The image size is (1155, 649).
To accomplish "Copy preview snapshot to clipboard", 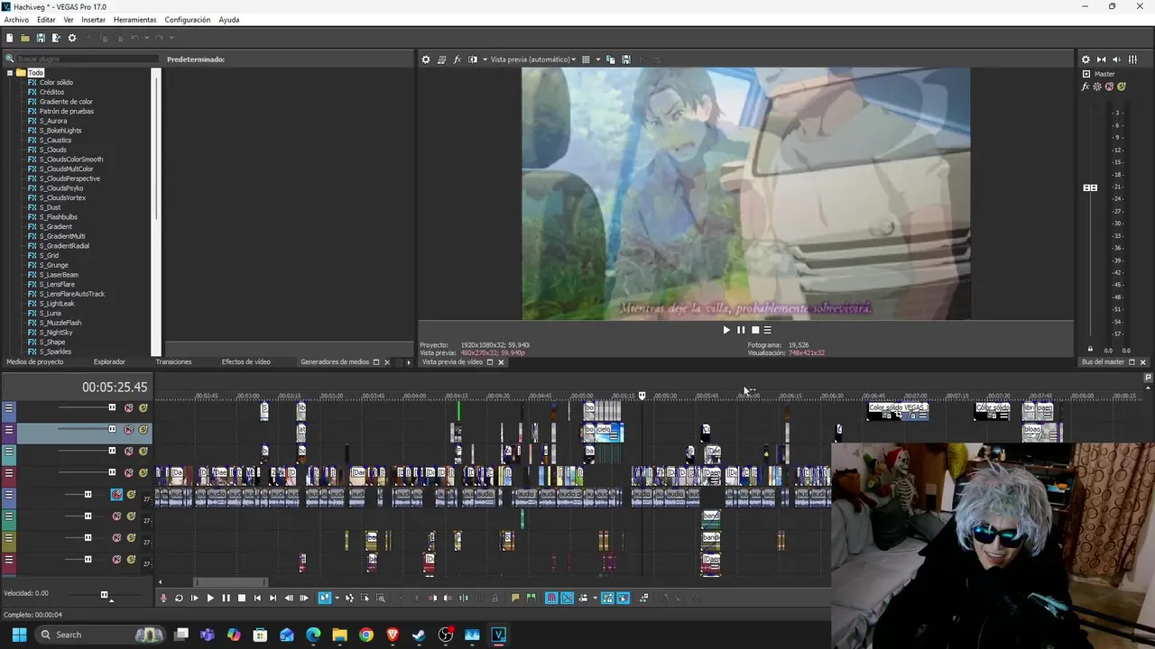I will click(x=611, y=59).
